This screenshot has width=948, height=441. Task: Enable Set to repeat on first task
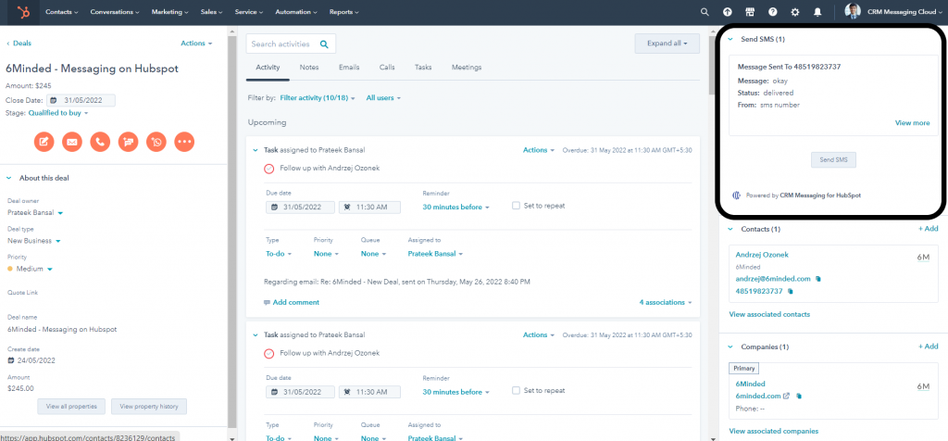pyautogui.click(x=516, y=206)
